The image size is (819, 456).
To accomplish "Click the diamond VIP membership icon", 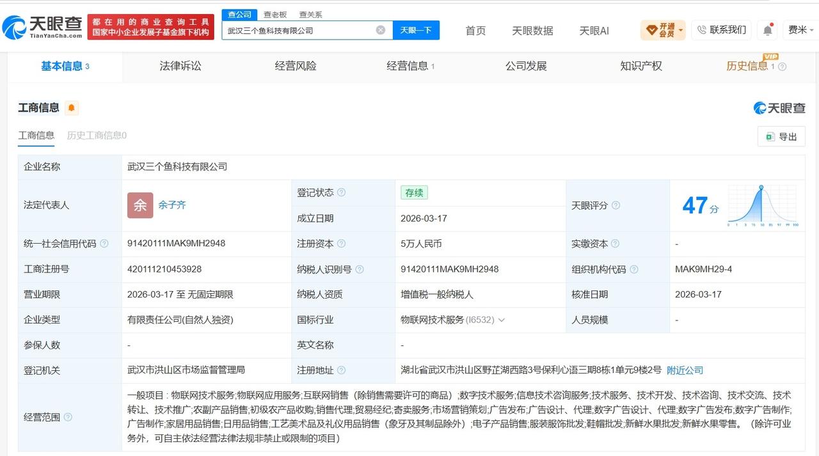I will (x=651, y=30).
